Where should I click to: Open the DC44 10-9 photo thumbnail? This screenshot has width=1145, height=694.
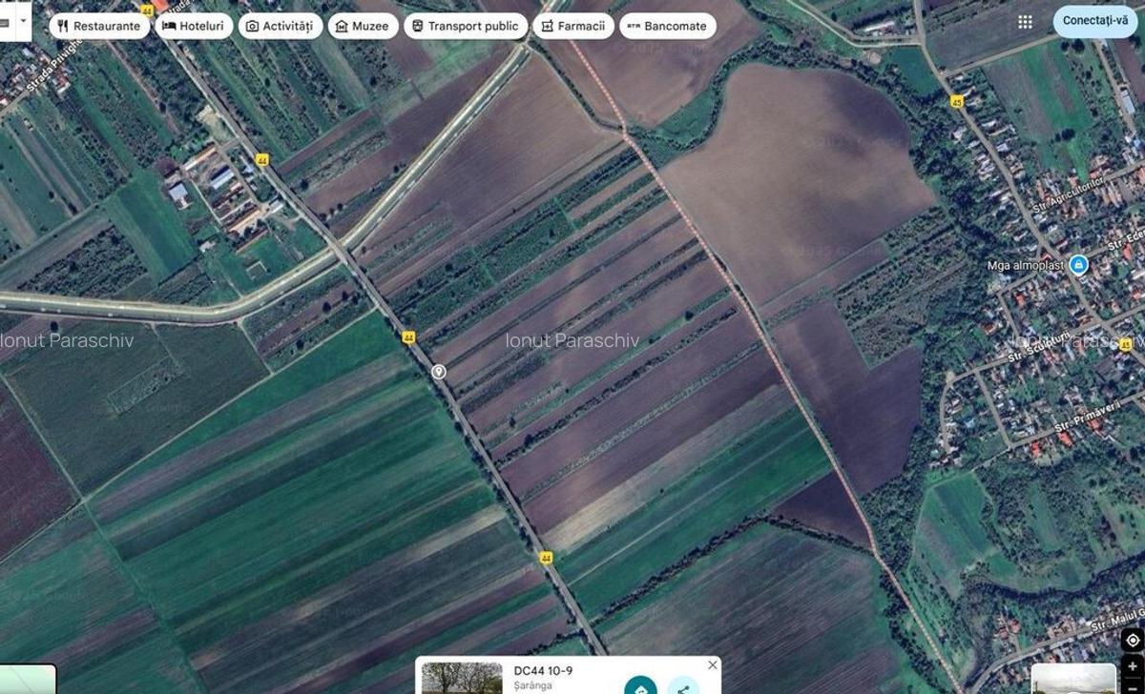(x=462, y=679)
